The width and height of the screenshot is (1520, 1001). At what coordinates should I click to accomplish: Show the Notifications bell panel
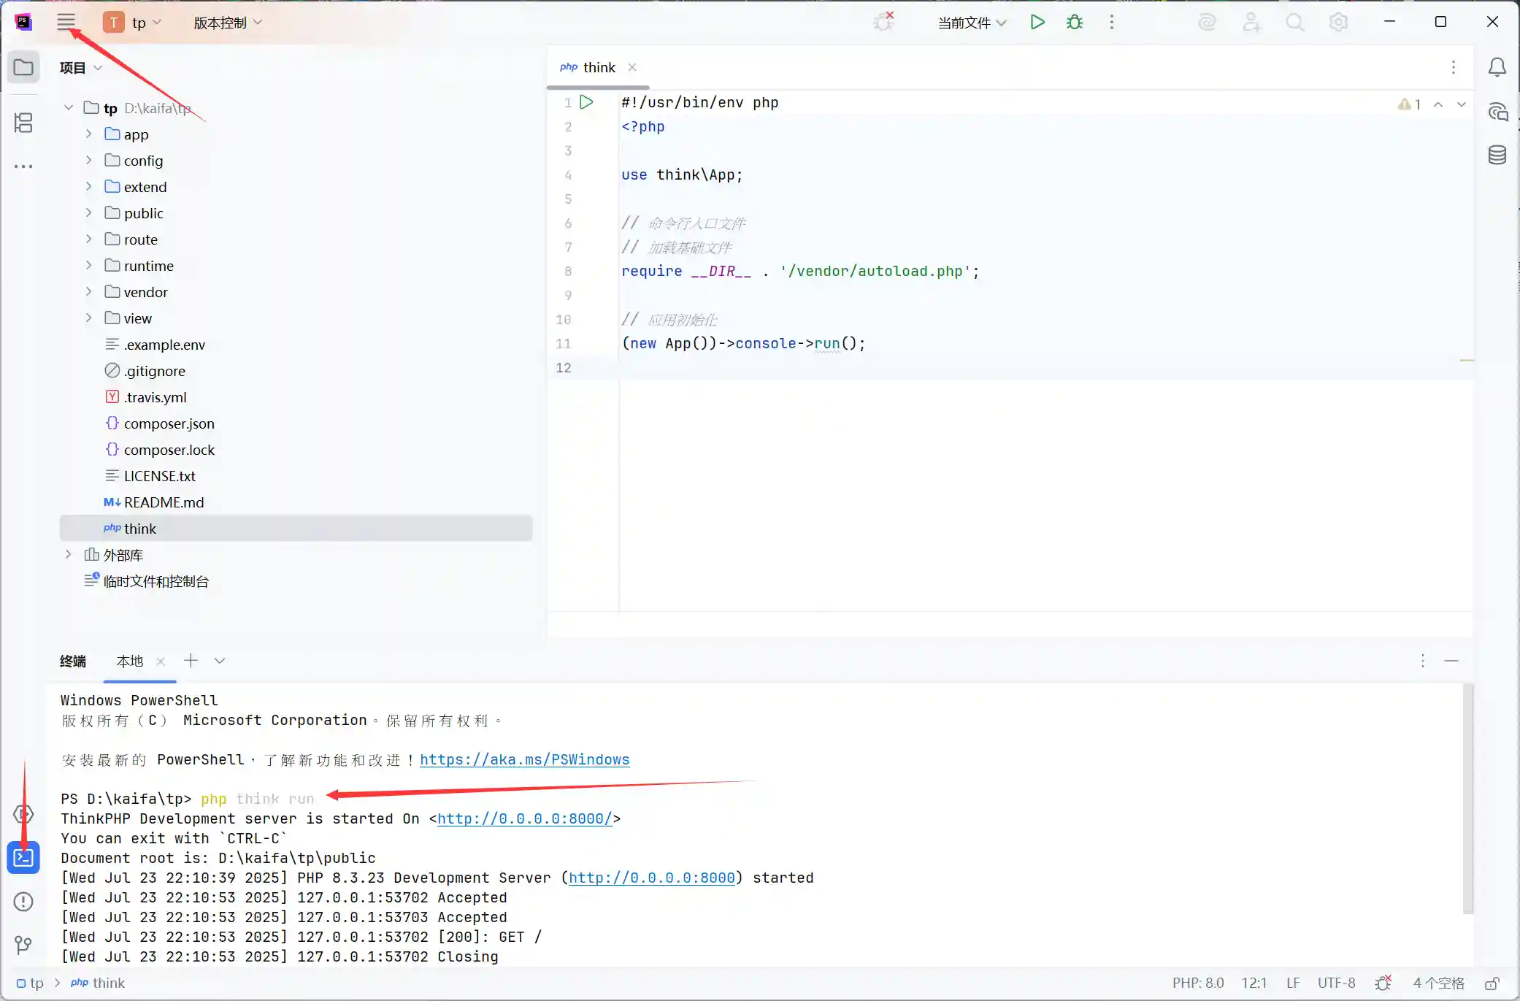1497,67
